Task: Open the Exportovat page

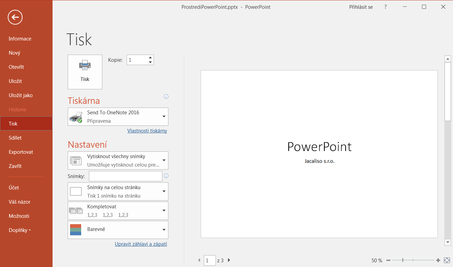Action: [x=26, y=152]
